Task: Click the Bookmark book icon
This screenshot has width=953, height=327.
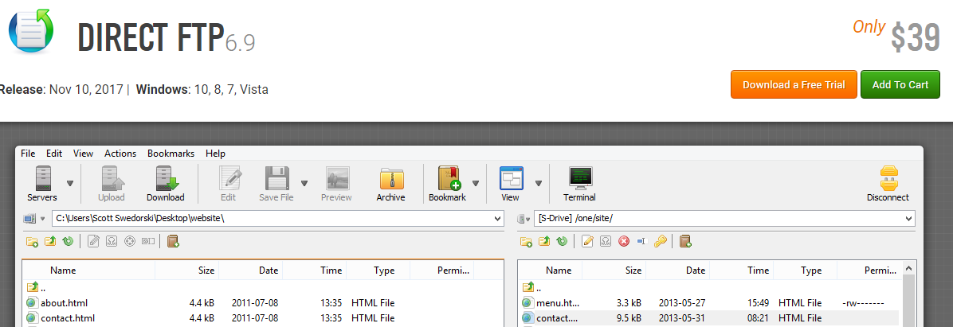Action: click(449, 178)
